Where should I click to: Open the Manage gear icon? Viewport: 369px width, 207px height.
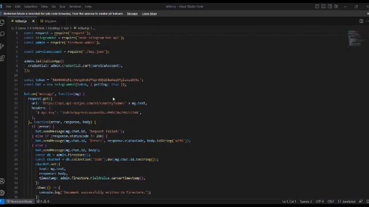(2, 193)
